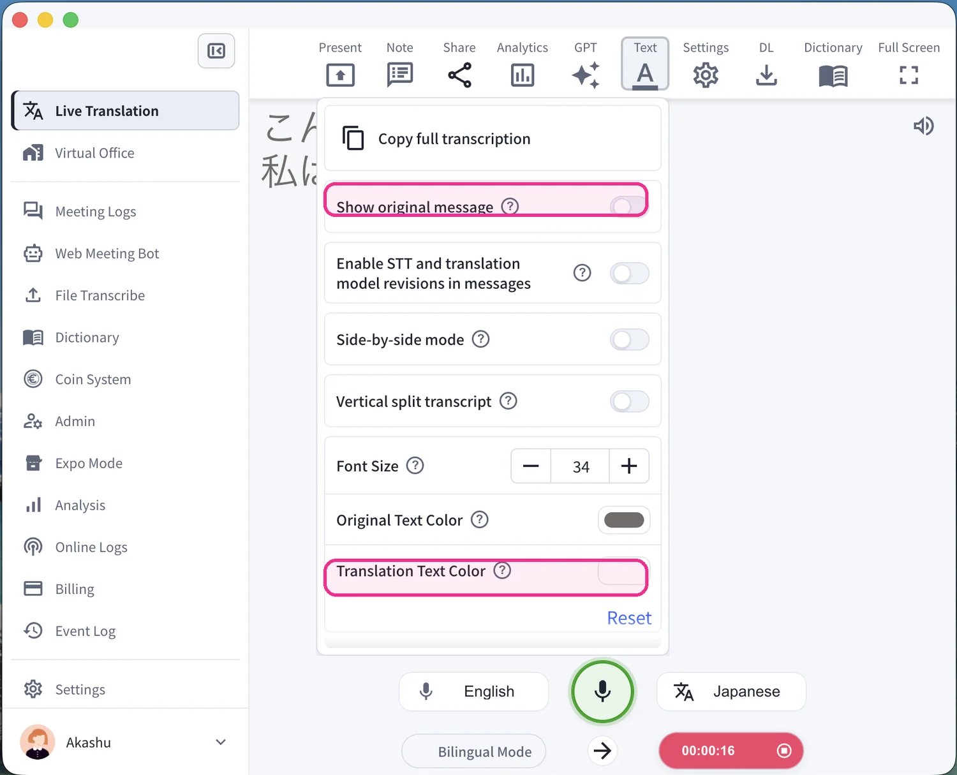Show help for Show original message
This screenshot has width=957, height=775.
510,206
